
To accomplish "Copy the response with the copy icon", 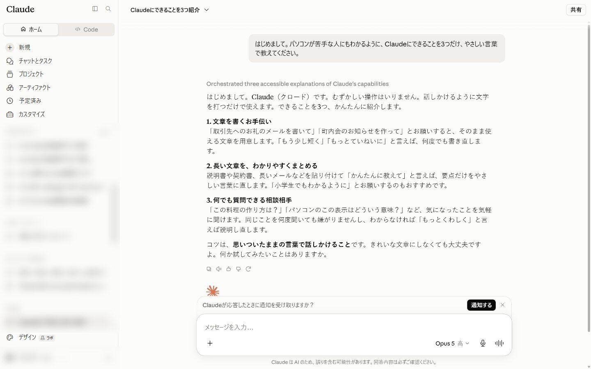I will click(209, 269).
